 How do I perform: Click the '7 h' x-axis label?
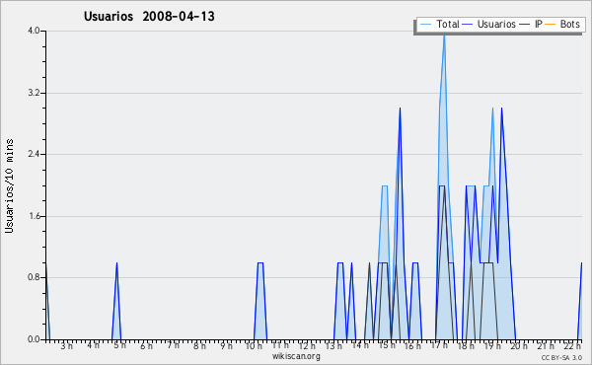[174, 345]
